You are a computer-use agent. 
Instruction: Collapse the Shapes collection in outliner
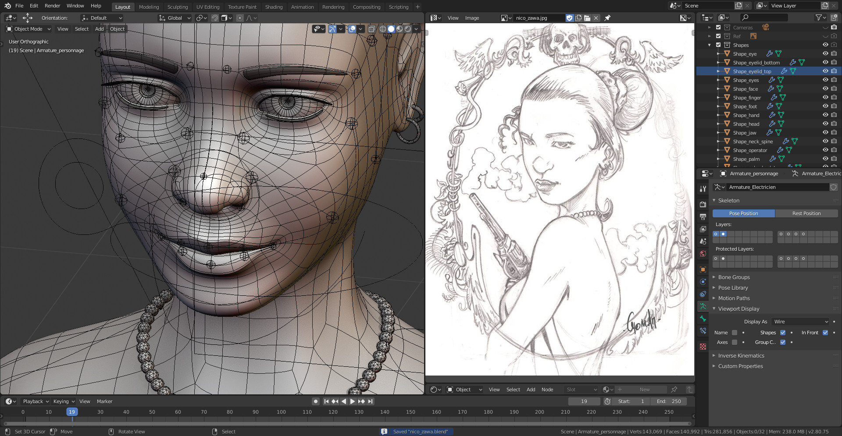pyautogui.click(x=710, y=45)
